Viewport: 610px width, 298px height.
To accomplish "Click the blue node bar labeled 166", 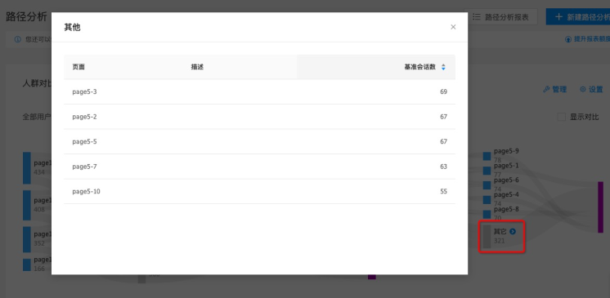I will pos(26,265).
